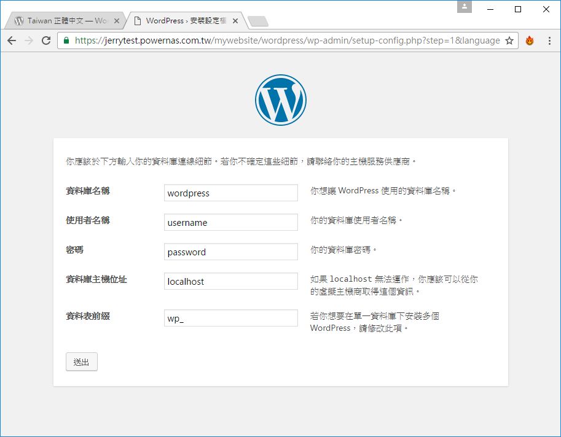Click the Chrome profile avatar icon
Viewport: 561px width, 437px height.
click(x=465, y=6)
